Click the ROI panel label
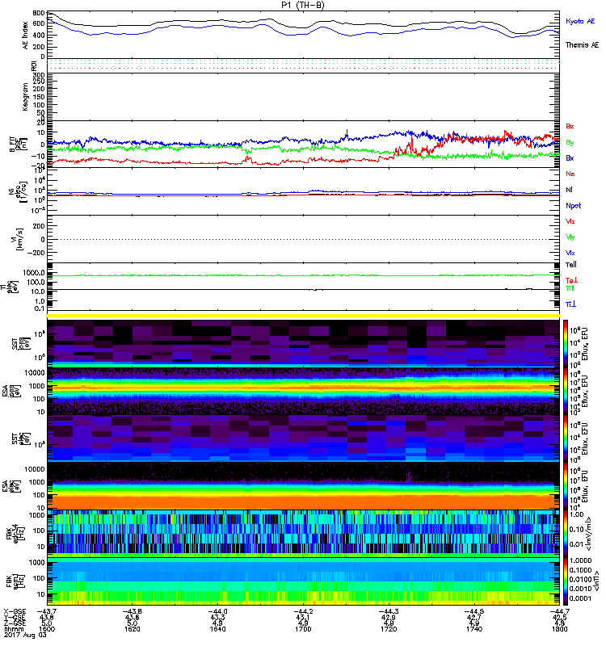This screenshot has height=646, width=606. [34, 66]
